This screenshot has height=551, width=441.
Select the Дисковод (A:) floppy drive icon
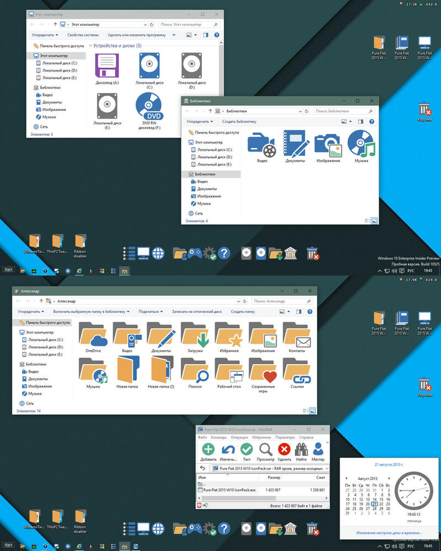tap(107, 67)
